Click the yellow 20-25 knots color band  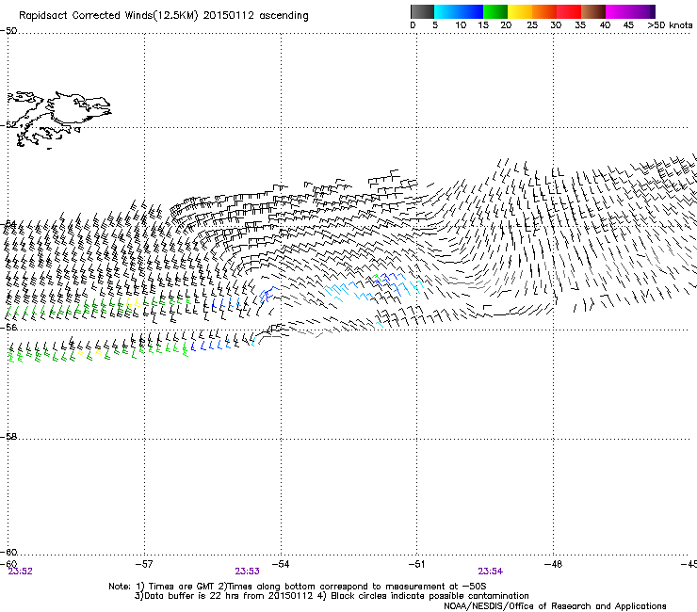[520, 11]
